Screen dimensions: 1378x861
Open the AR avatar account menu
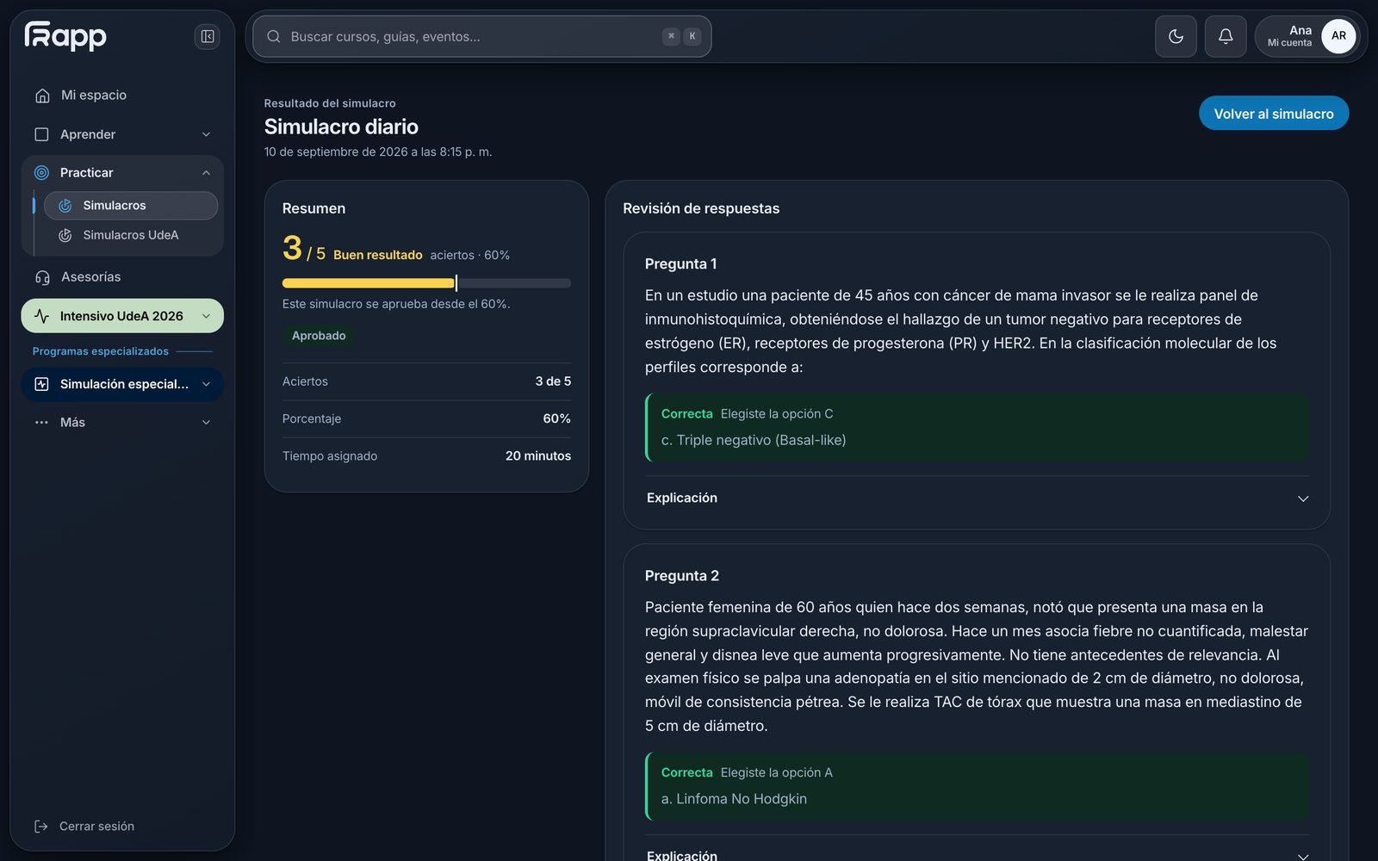(x=1338, y=36)
